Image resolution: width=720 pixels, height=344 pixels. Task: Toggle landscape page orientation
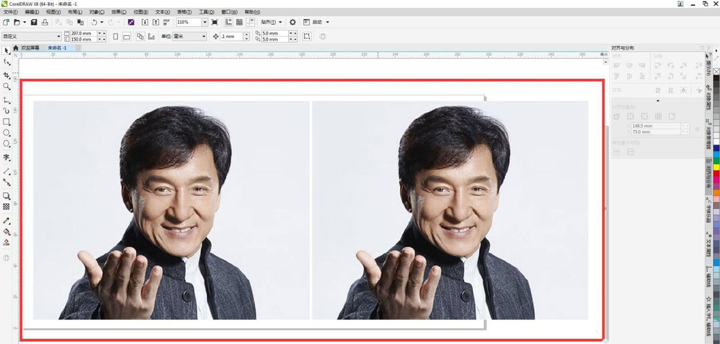coord(127,37)
